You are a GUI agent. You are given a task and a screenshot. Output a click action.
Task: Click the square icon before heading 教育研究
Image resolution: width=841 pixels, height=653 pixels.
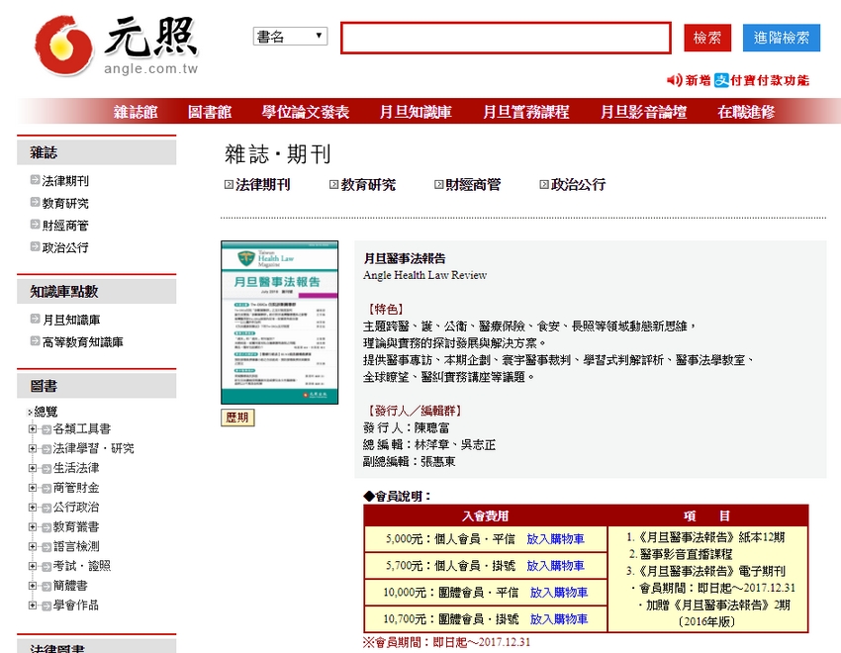pyautogui.click(x=333, y=185)
